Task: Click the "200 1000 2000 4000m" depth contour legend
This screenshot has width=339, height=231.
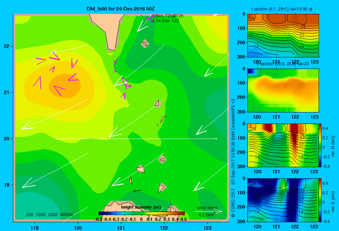Action: point(49,215)
